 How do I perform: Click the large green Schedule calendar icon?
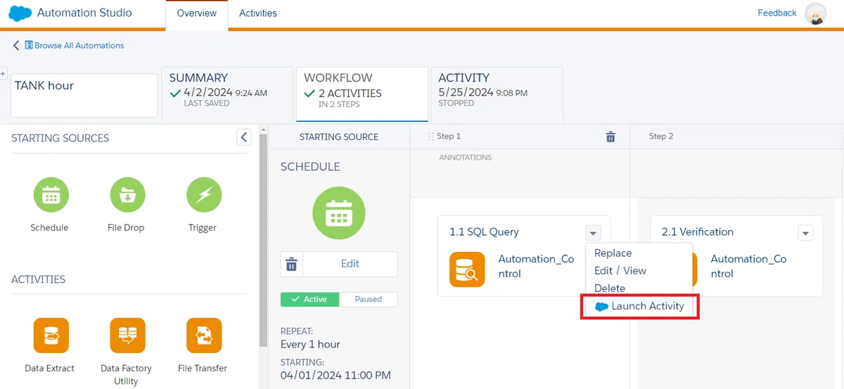[339, 213]
